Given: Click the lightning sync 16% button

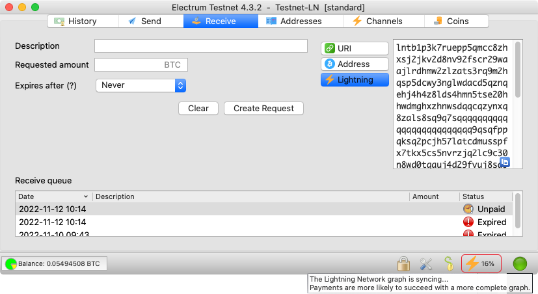Looking at the screenshot, I should (x=481, y=263).
